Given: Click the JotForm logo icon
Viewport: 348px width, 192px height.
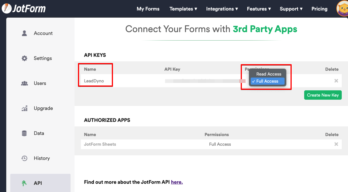Looking at the screenshot, I should tap(6, 9).
